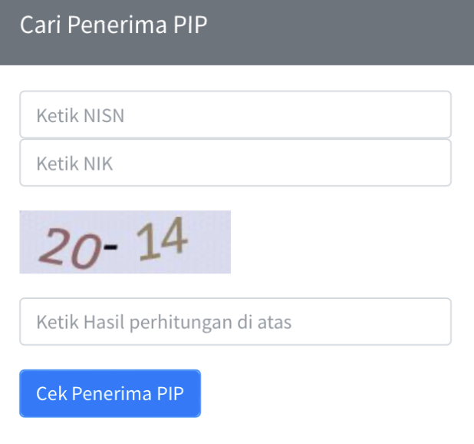Select the Ketik Hasil perhitungan di atas field

[235, 321]
